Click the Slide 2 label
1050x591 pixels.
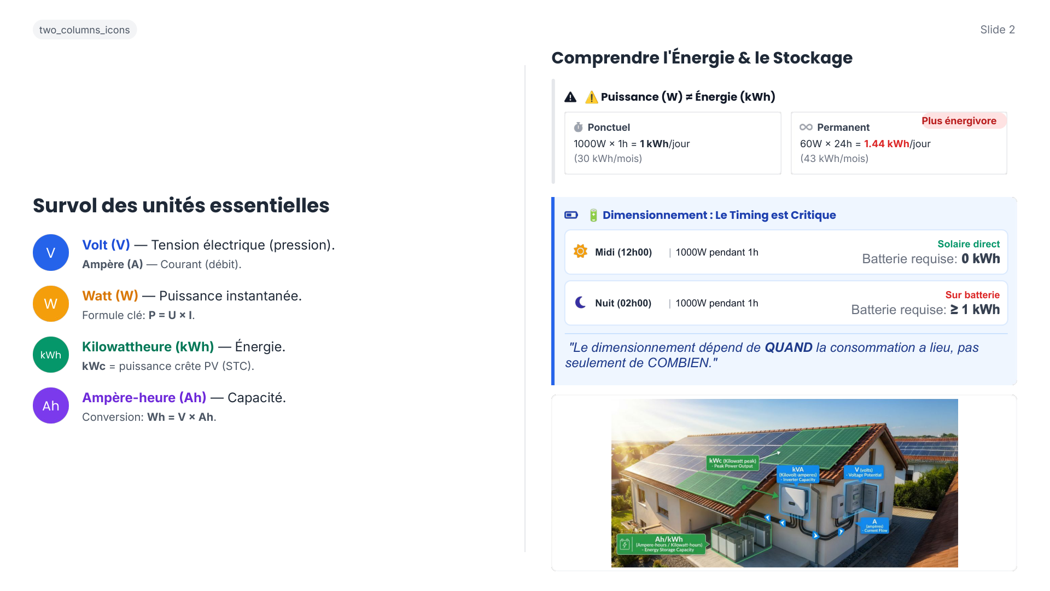(x=997, y=30)
